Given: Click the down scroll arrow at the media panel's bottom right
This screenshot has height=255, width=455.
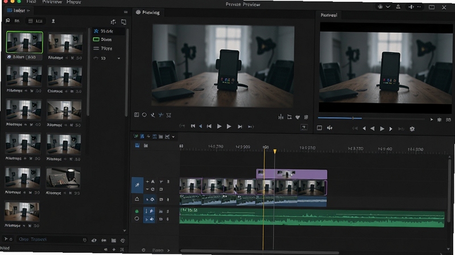Looking at the screenshot, I should tap(125, 231).
